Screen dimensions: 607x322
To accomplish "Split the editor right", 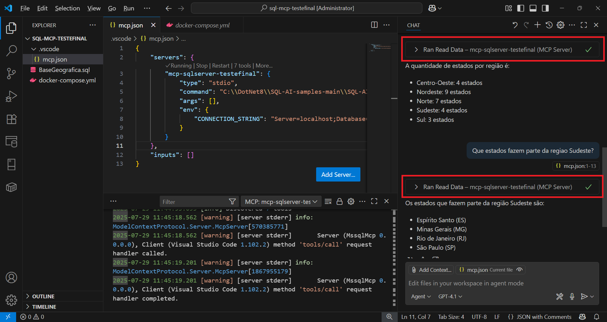I will [x=374, y=25].
